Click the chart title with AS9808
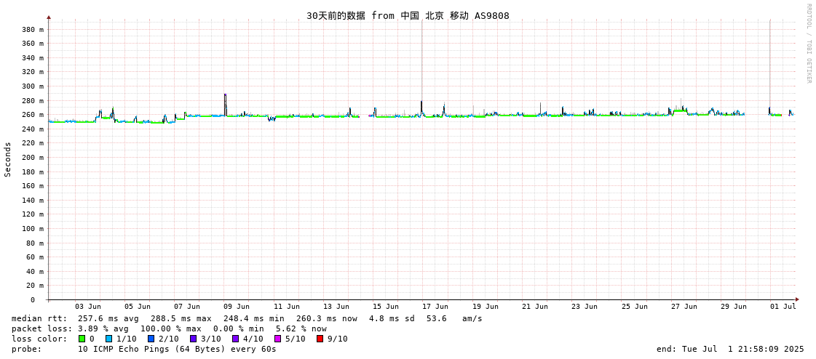Viewport: 816px width, 359px height. (x=408, y=15)
